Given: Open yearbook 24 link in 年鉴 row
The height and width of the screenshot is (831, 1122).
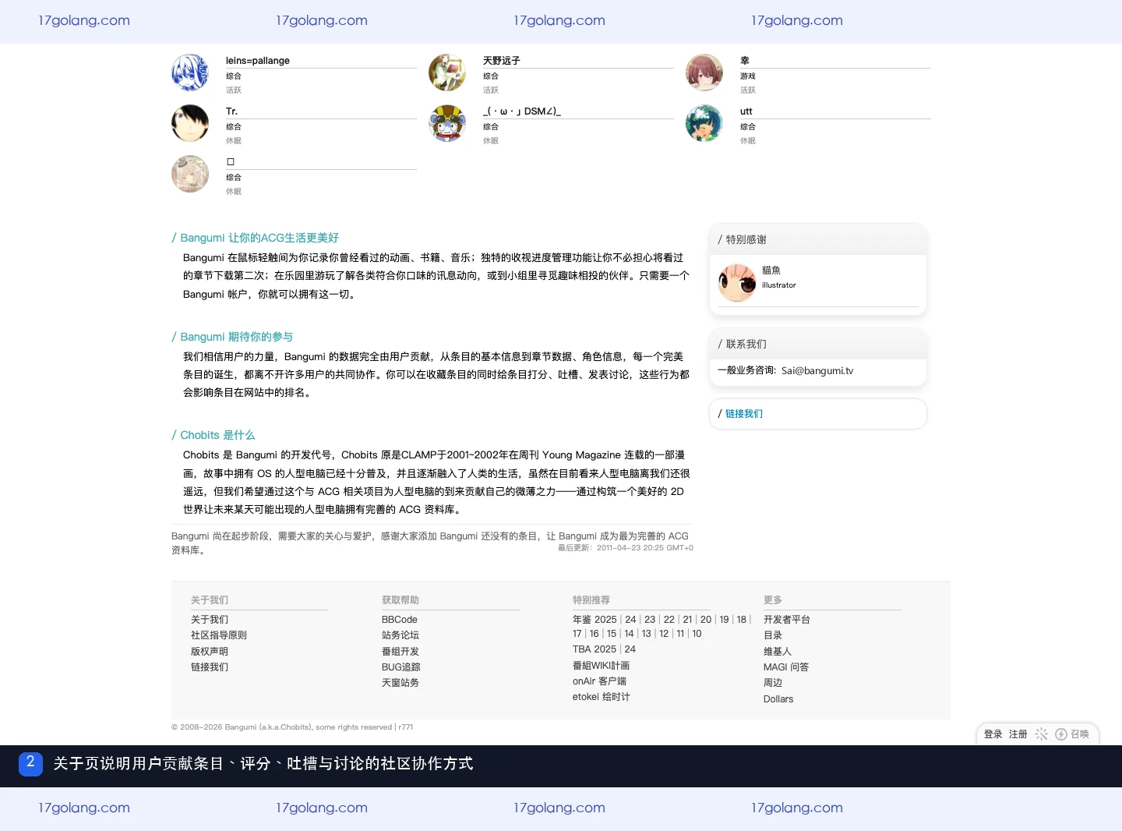Looking at the screenshot, I should (630, 620).
